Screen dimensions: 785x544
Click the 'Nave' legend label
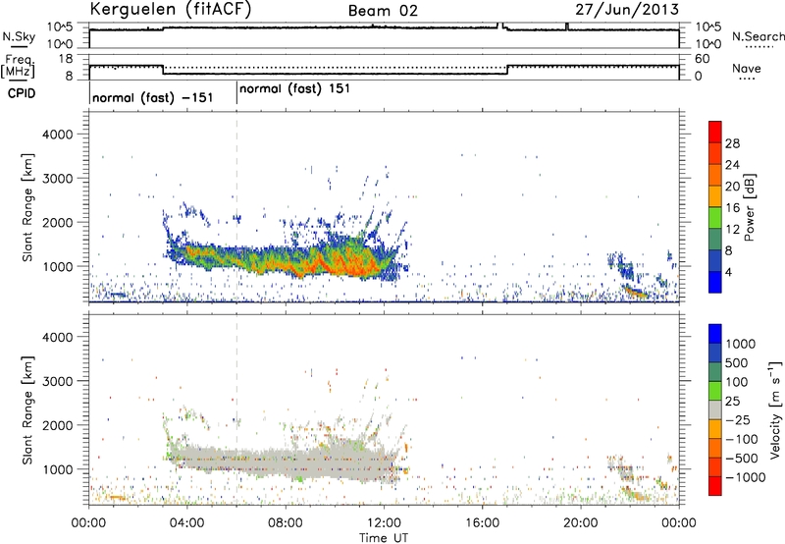pos(747,68)
